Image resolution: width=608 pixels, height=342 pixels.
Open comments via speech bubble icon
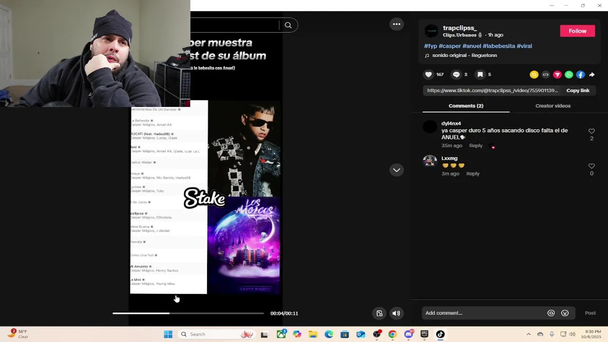(x=456, y=75)
